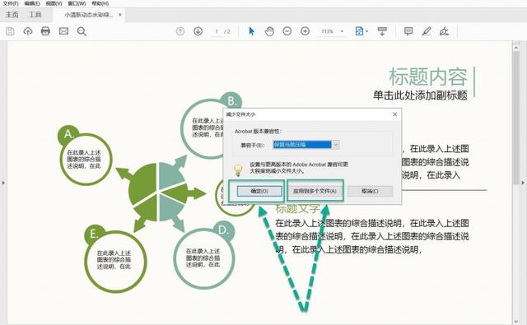Image resolution: width=527 pixels, height=325 pixels.
Task: Expand the right side panel arrow
Action: click(523, 183)
